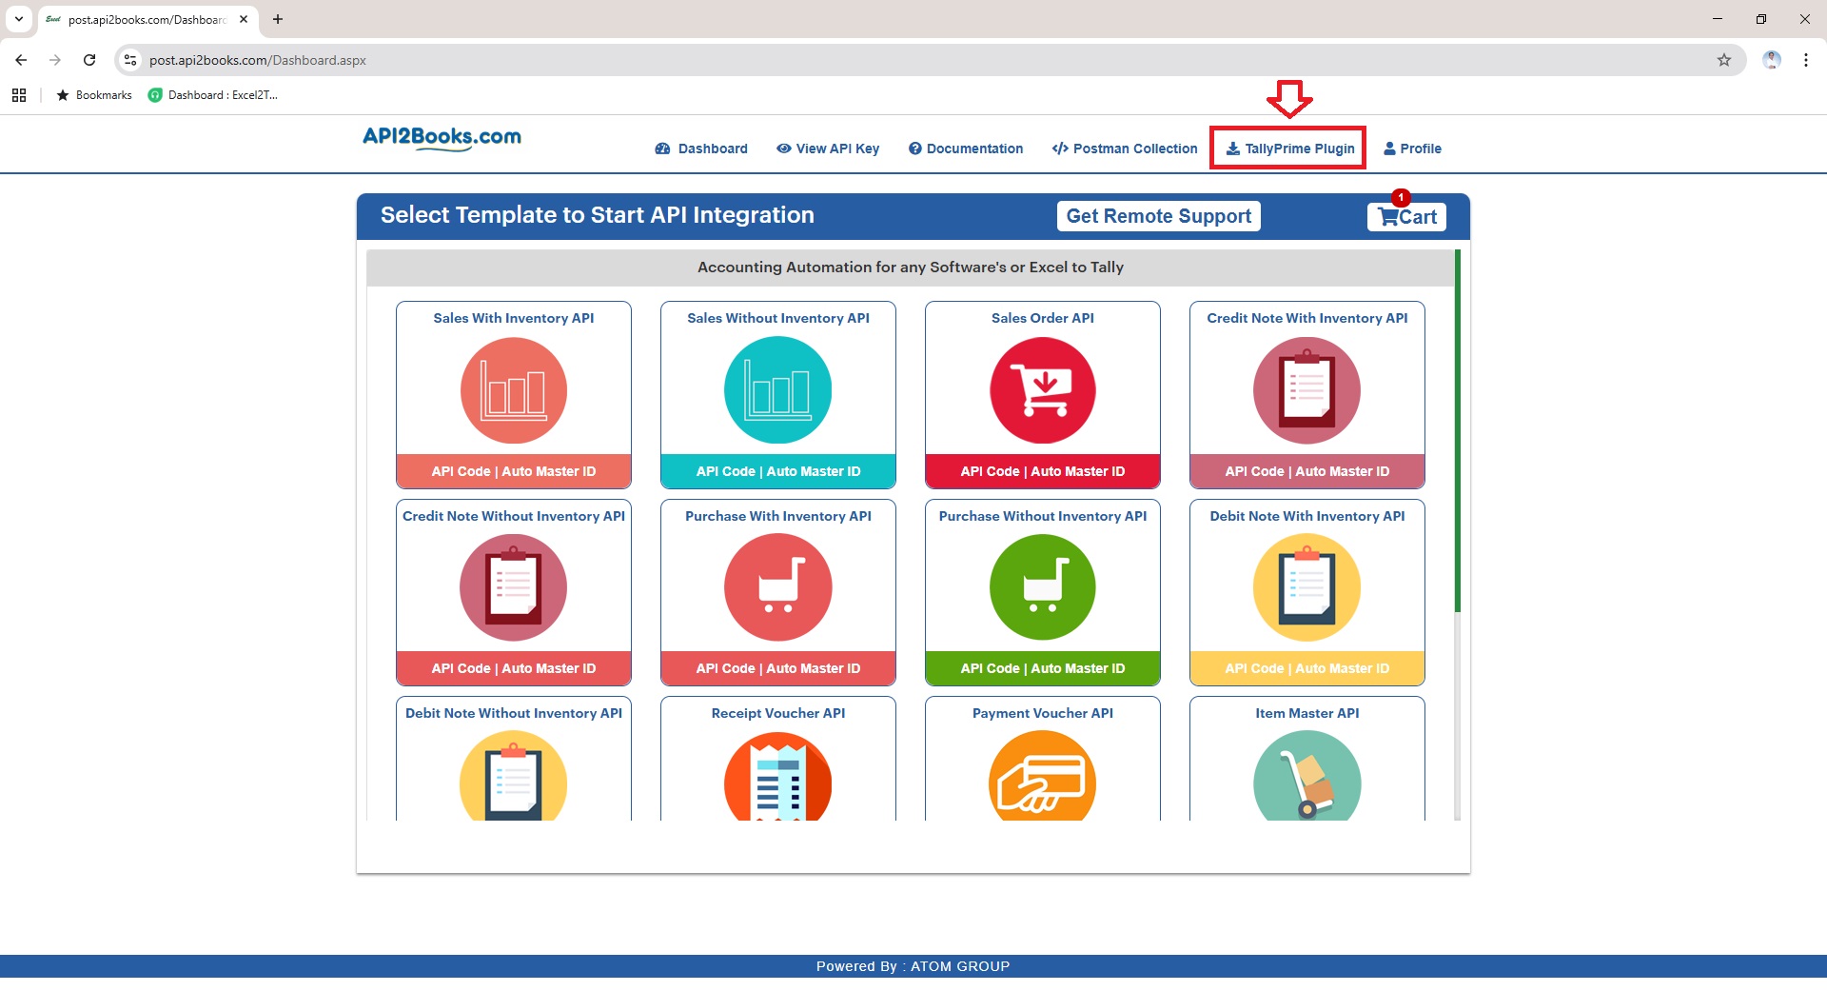Open the Bookmarks folder
Screen dimensions: 1827x991
coord(94,95)
